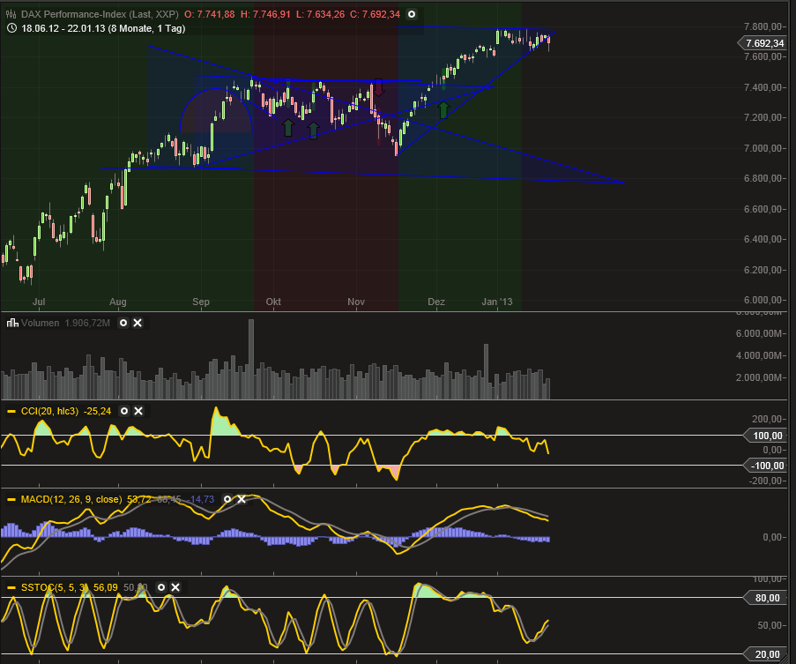
Task: Click the MACD value 53,72
Action: 139,499
